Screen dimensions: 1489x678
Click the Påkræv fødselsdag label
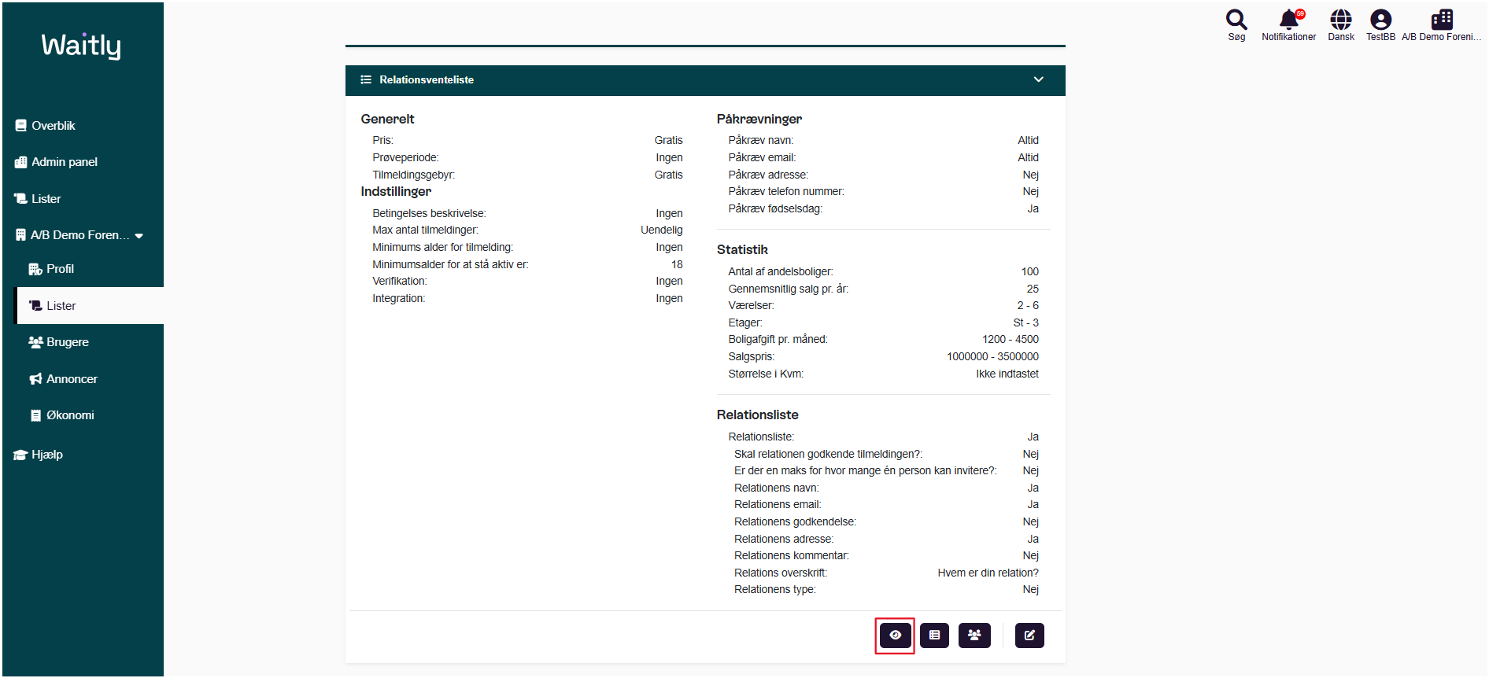pos(775,208)
